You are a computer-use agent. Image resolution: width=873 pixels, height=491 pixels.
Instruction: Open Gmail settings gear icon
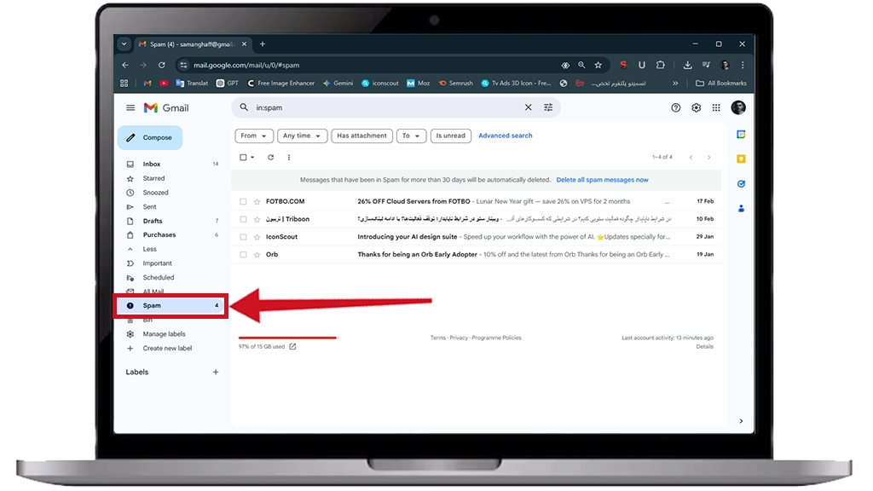point(696,107)
